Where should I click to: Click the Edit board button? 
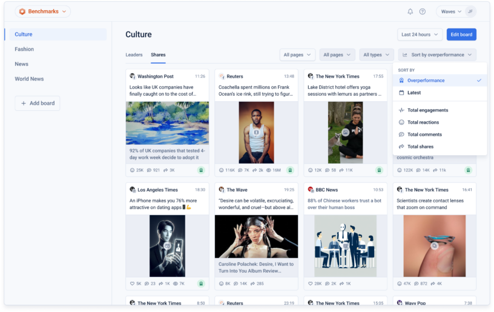click(x=461, y=35)
